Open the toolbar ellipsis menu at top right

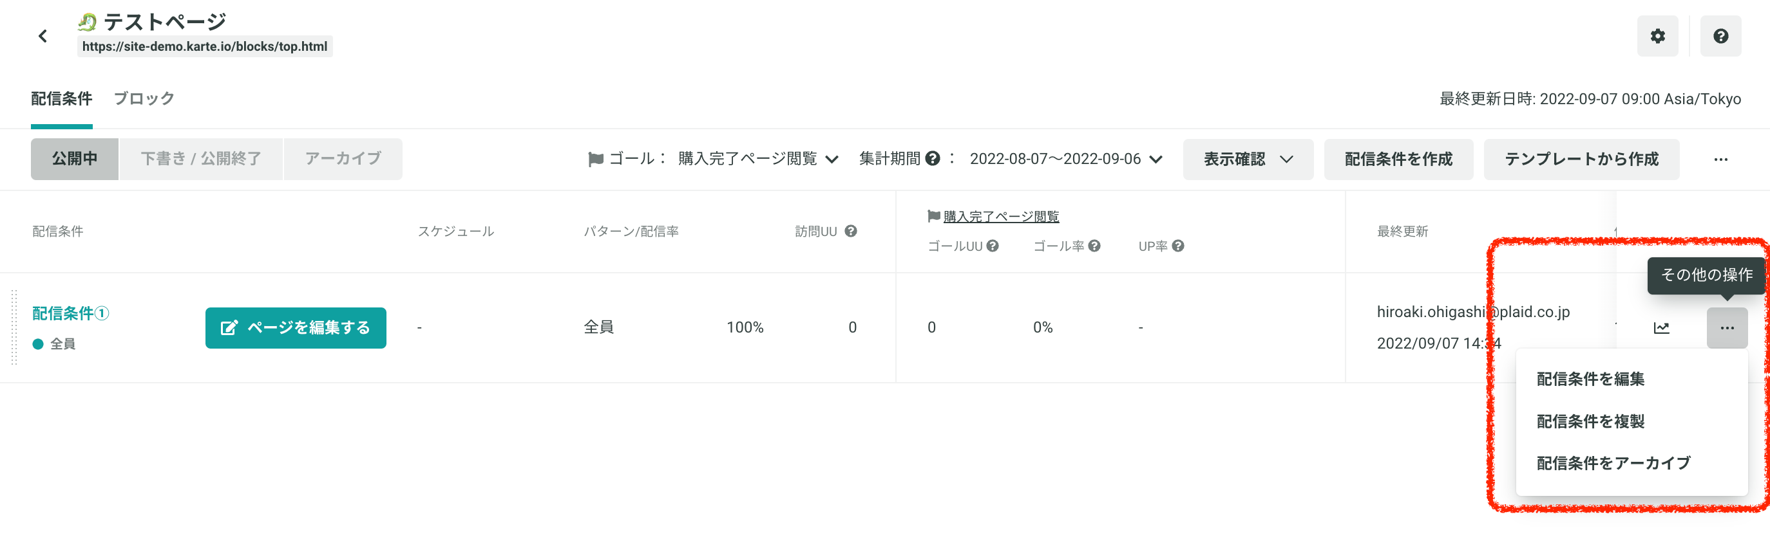click(1720, 159)
